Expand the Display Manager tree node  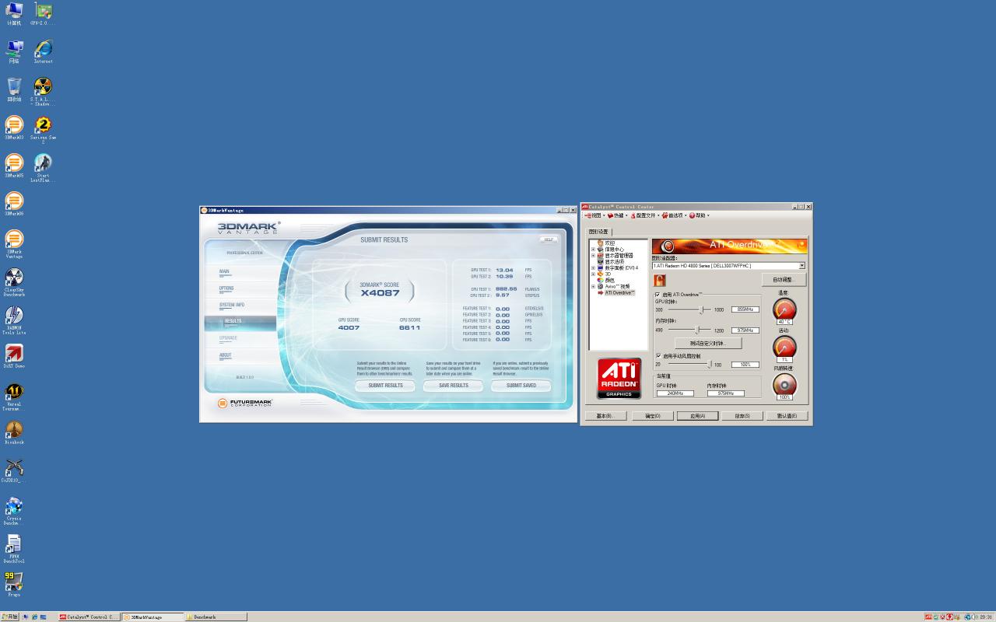(x=593, y=256)
